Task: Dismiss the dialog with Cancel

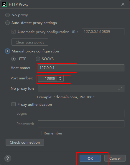Action: pos(115,158)
